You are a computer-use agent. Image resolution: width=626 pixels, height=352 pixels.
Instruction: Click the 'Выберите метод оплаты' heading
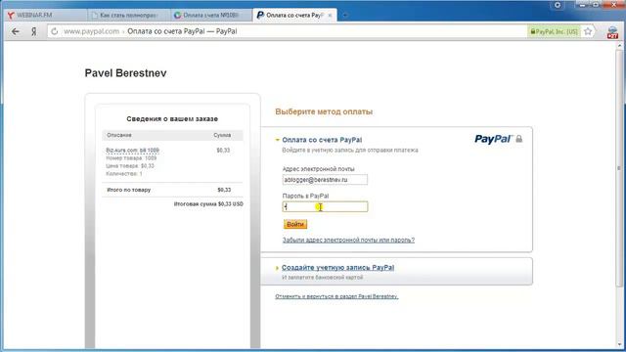[x=324, y=111]
